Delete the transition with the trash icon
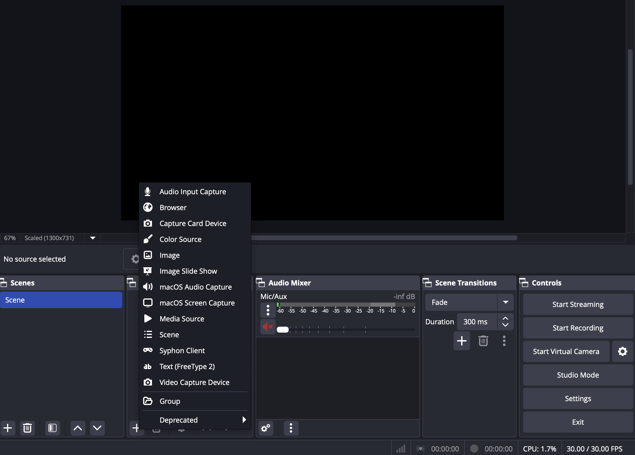 tap(483, 341)
